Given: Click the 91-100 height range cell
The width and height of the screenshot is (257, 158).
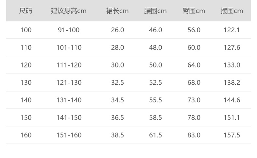Looking at the screenshot, I should tap(69, 30).
